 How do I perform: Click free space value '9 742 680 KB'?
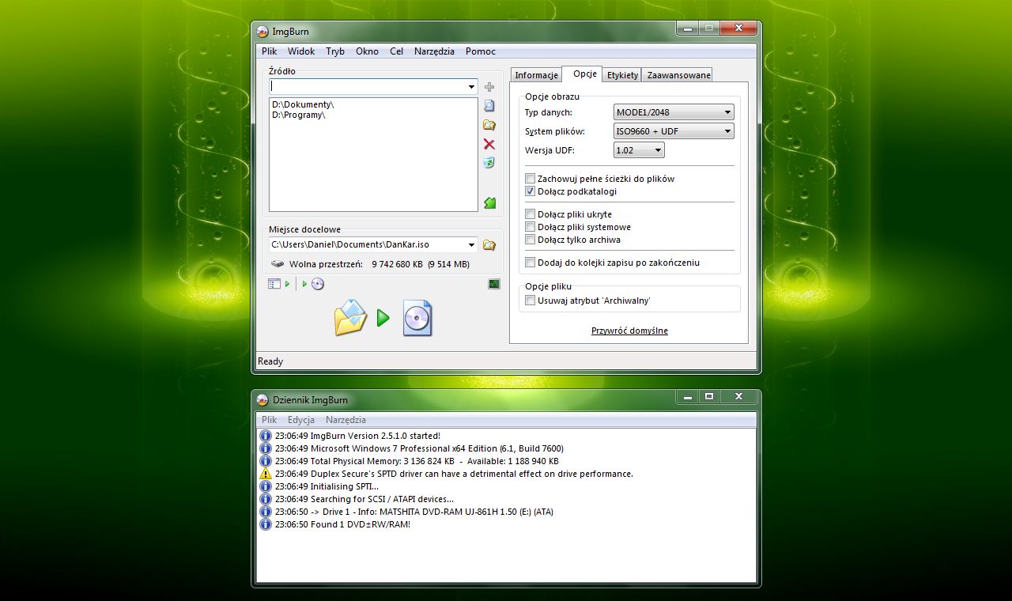tap(397, 264)
